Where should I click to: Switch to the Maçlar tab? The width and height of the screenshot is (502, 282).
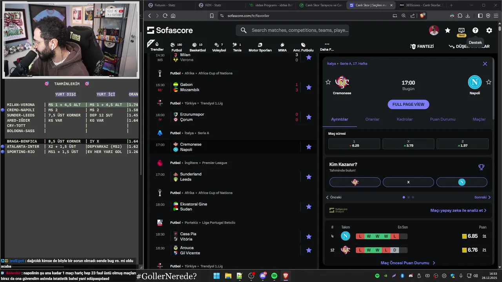click(x=479, y=119)
